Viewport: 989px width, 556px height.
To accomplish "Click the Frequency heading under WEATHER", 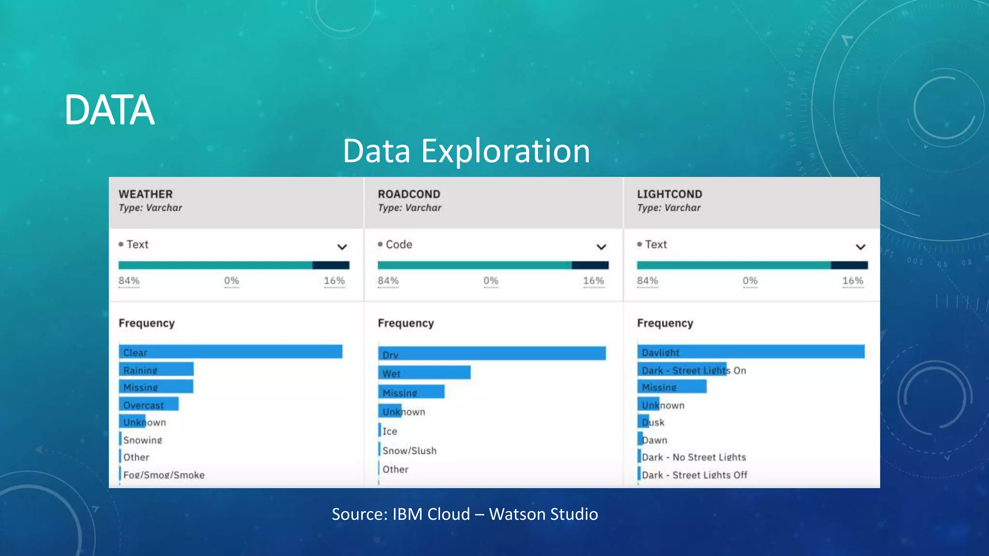I will click(147, 323).
